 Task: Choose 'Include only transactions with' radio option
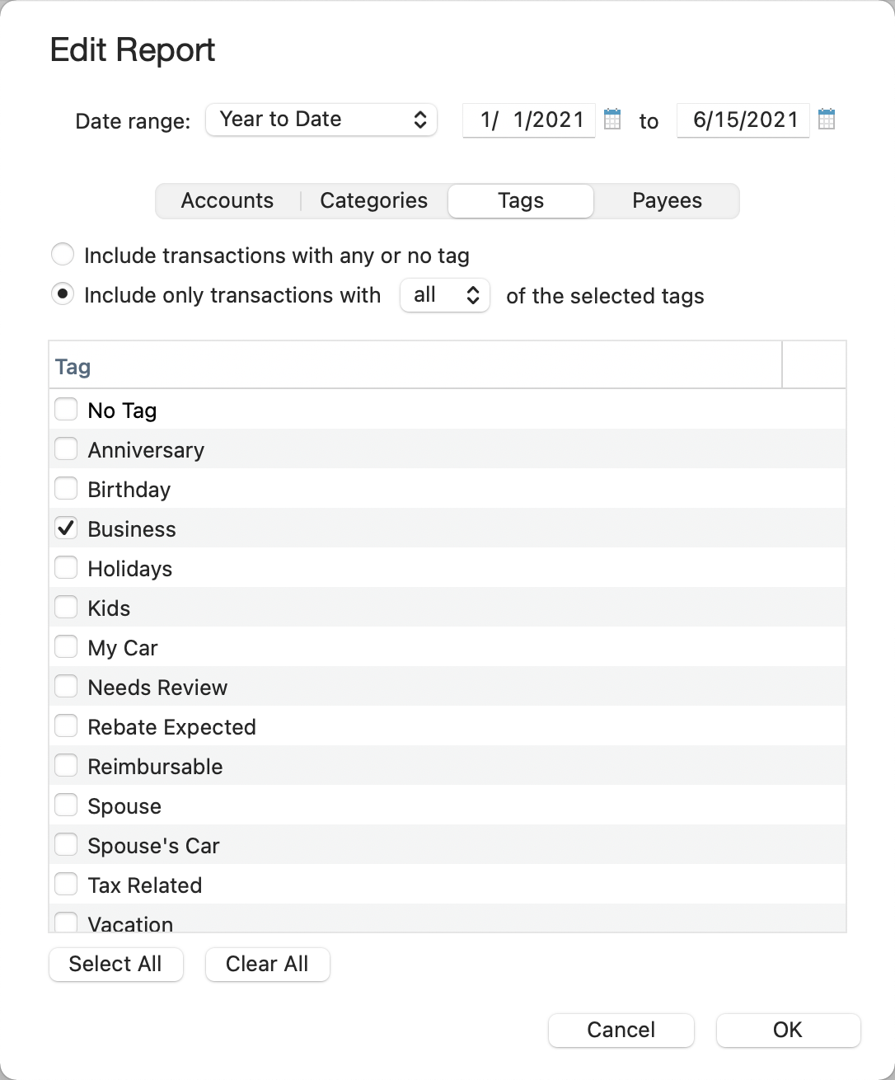63,294
